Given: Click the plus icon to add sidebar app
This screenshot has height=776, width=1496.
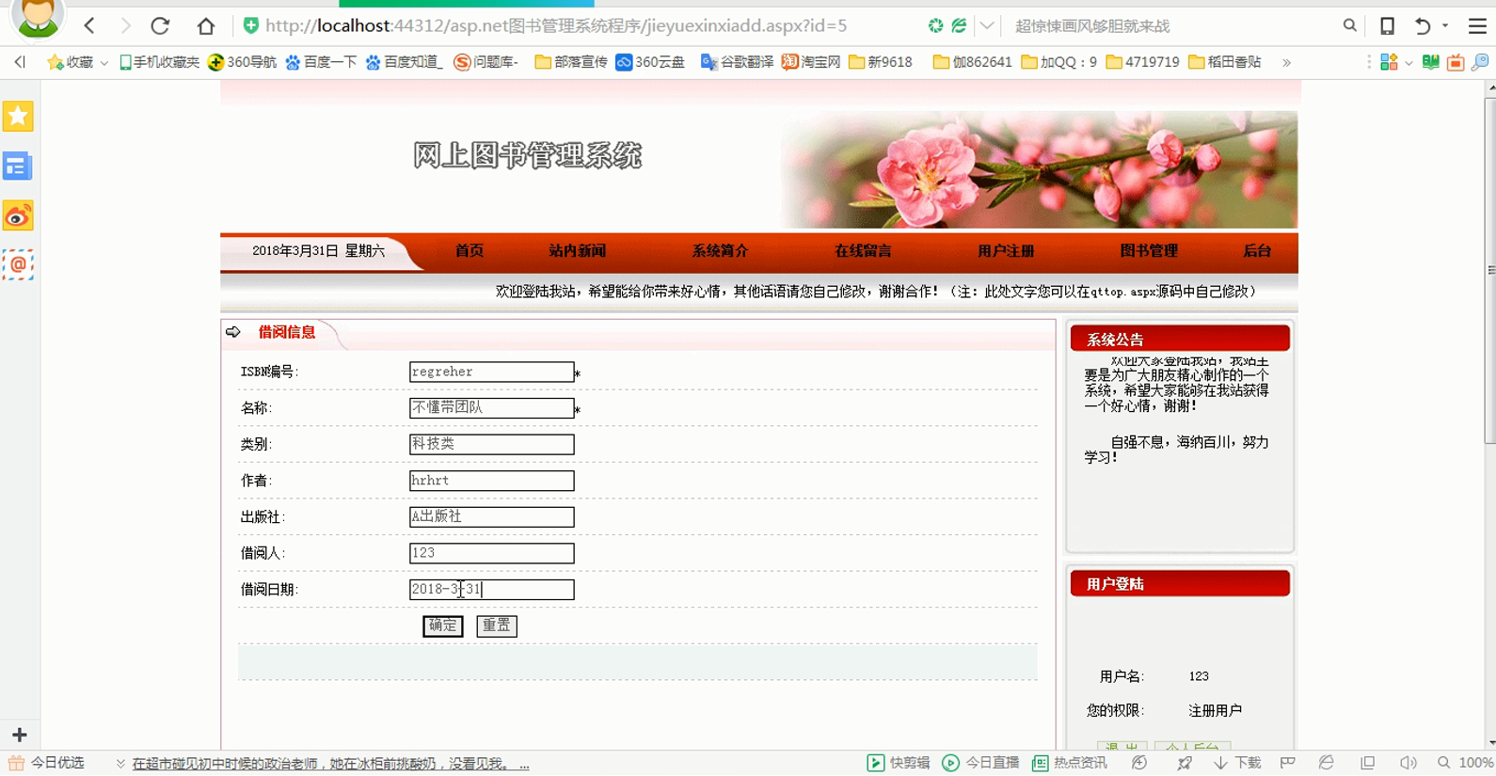Looking at the screenshot, I should point(19,735).
